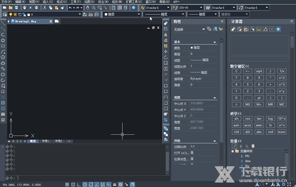This screenshot has width=296, height=187.
Task: Click the 线型比例 value field showing 1
Action: coord(203,66)
